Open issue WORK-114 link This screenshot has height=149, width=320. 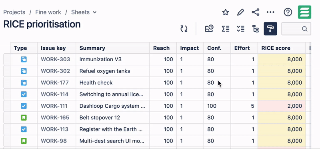[54, 95]
